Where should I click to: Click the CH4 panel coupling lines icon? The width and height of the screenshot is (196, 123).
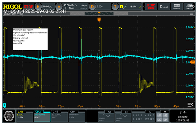click(x=84, y=114)
